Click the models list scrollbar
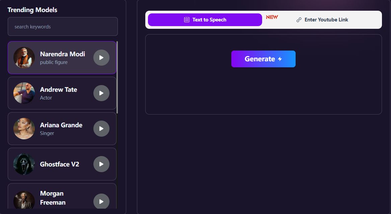Screen dimensions: 391x214 (117, 77)
